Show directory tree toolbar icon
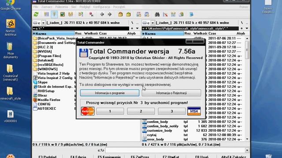This screenshot has width=282, height=158. [x=70, y=14]
